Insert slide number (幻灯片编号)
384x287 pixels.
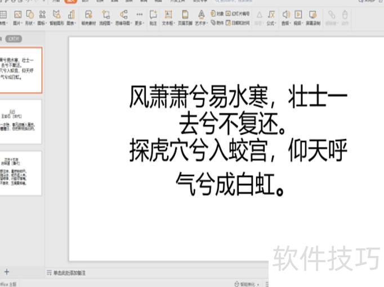[238, 13]
